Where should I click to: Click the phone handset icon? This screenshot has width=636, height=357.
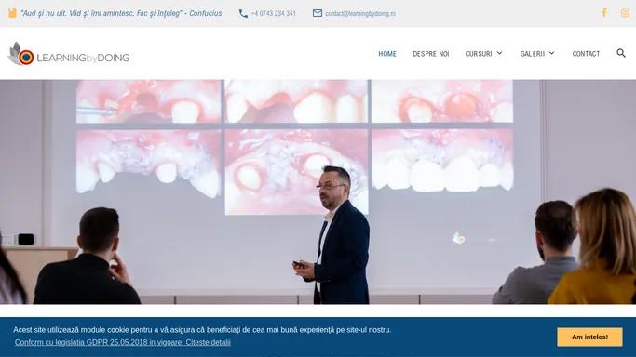pyautogui.click(x=243, y=13)
